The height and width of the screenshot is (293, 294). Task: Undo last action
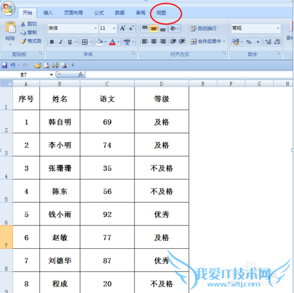[13, 65]
